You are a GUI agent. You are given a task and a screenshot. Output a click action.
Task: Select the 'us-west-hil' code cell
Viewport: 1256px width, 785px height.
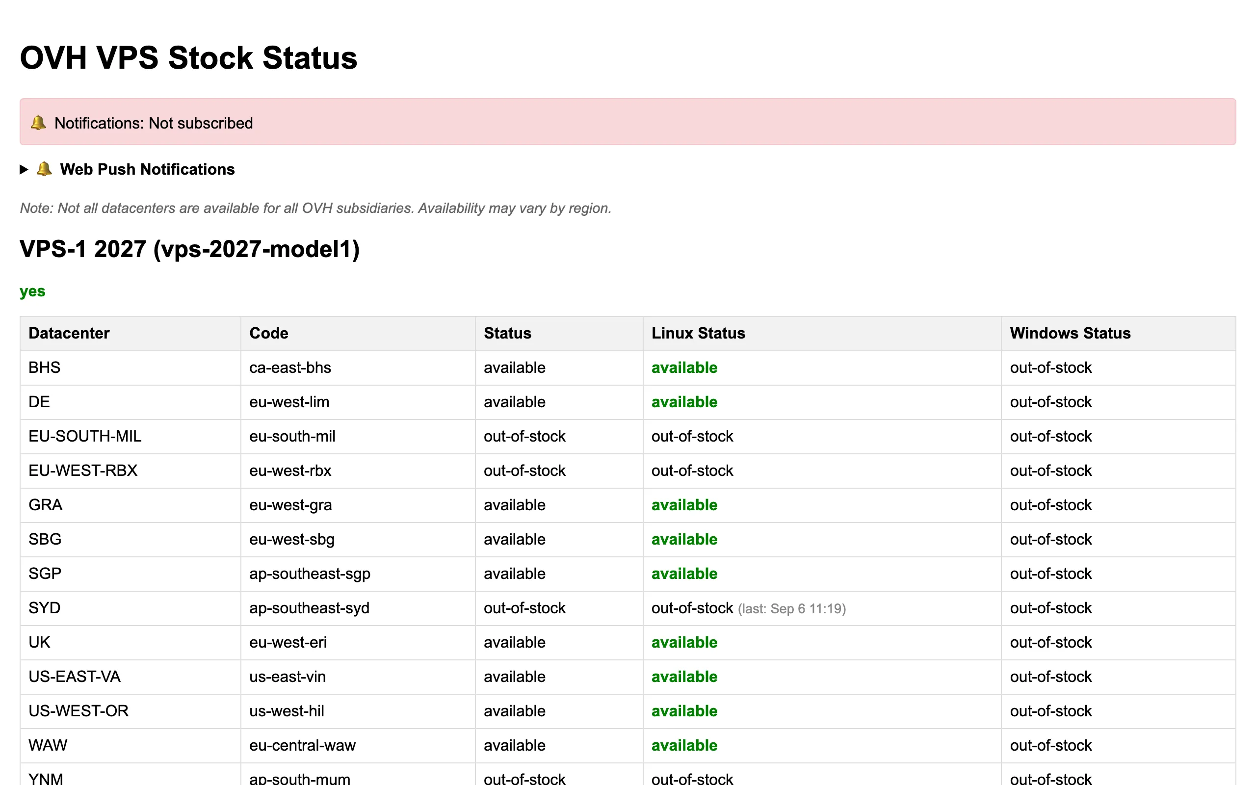point(358,710)
